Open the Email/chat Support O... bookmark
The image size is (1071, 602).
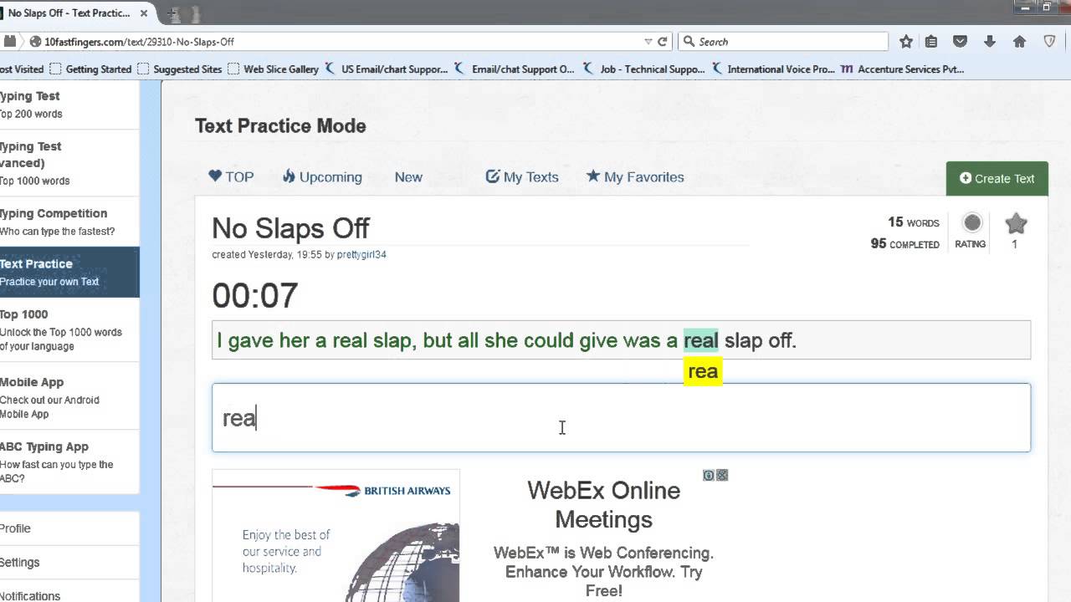click(515, 69)
